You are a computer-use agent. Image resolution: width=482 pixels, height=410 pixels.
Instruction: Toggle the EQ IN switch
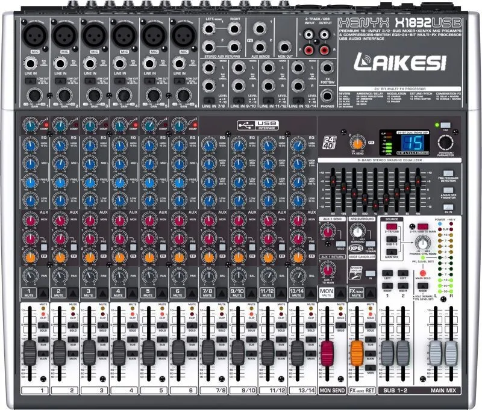[x=448, y=208]
